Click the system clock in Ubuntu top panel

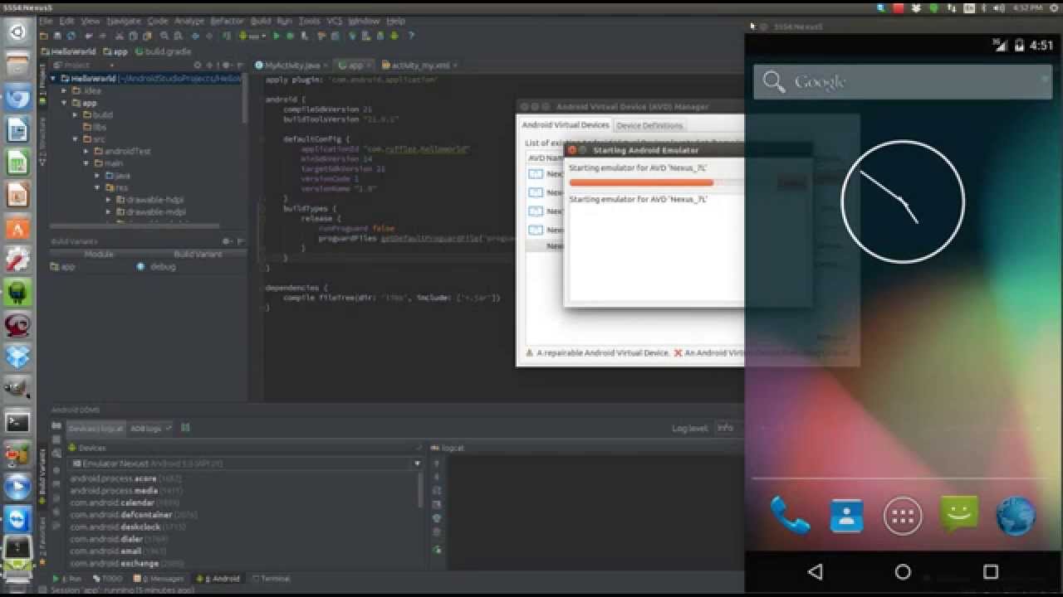(x=1027, y=7)
